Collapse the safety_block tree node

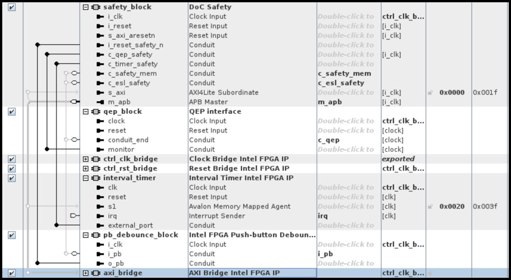point(86,7)
